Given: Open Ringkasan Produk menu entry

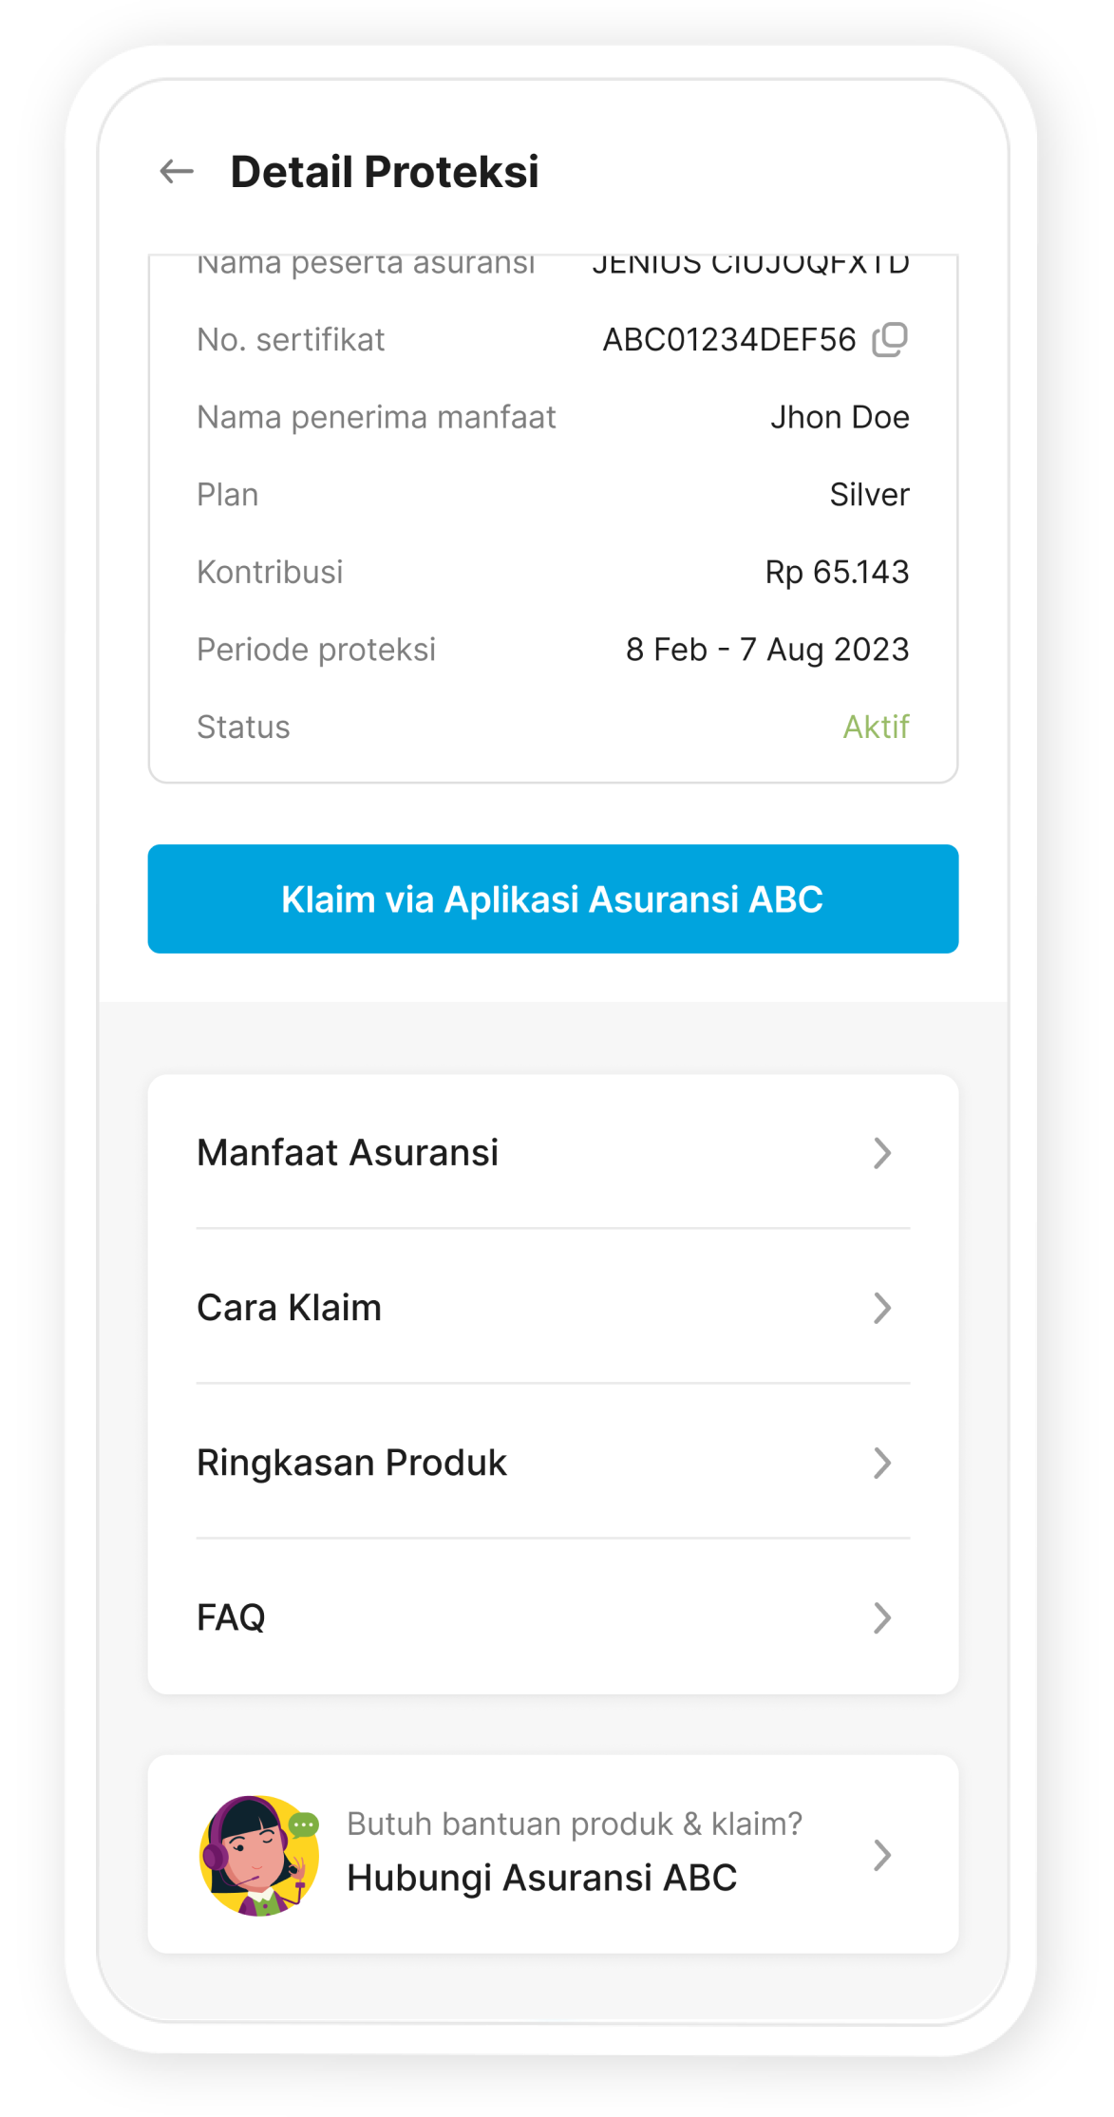Looking at the screenshot, I should [x=553, y=1463].
